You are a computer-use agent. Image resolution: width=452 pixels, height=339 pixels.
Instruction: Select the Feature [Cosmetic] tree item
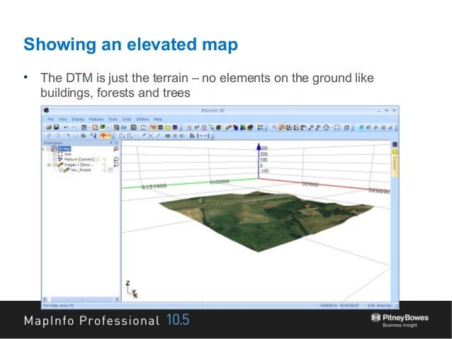click(x=79, y=159)
